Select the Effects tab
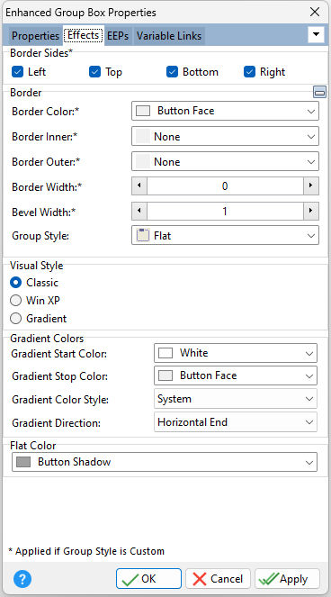 84,35
